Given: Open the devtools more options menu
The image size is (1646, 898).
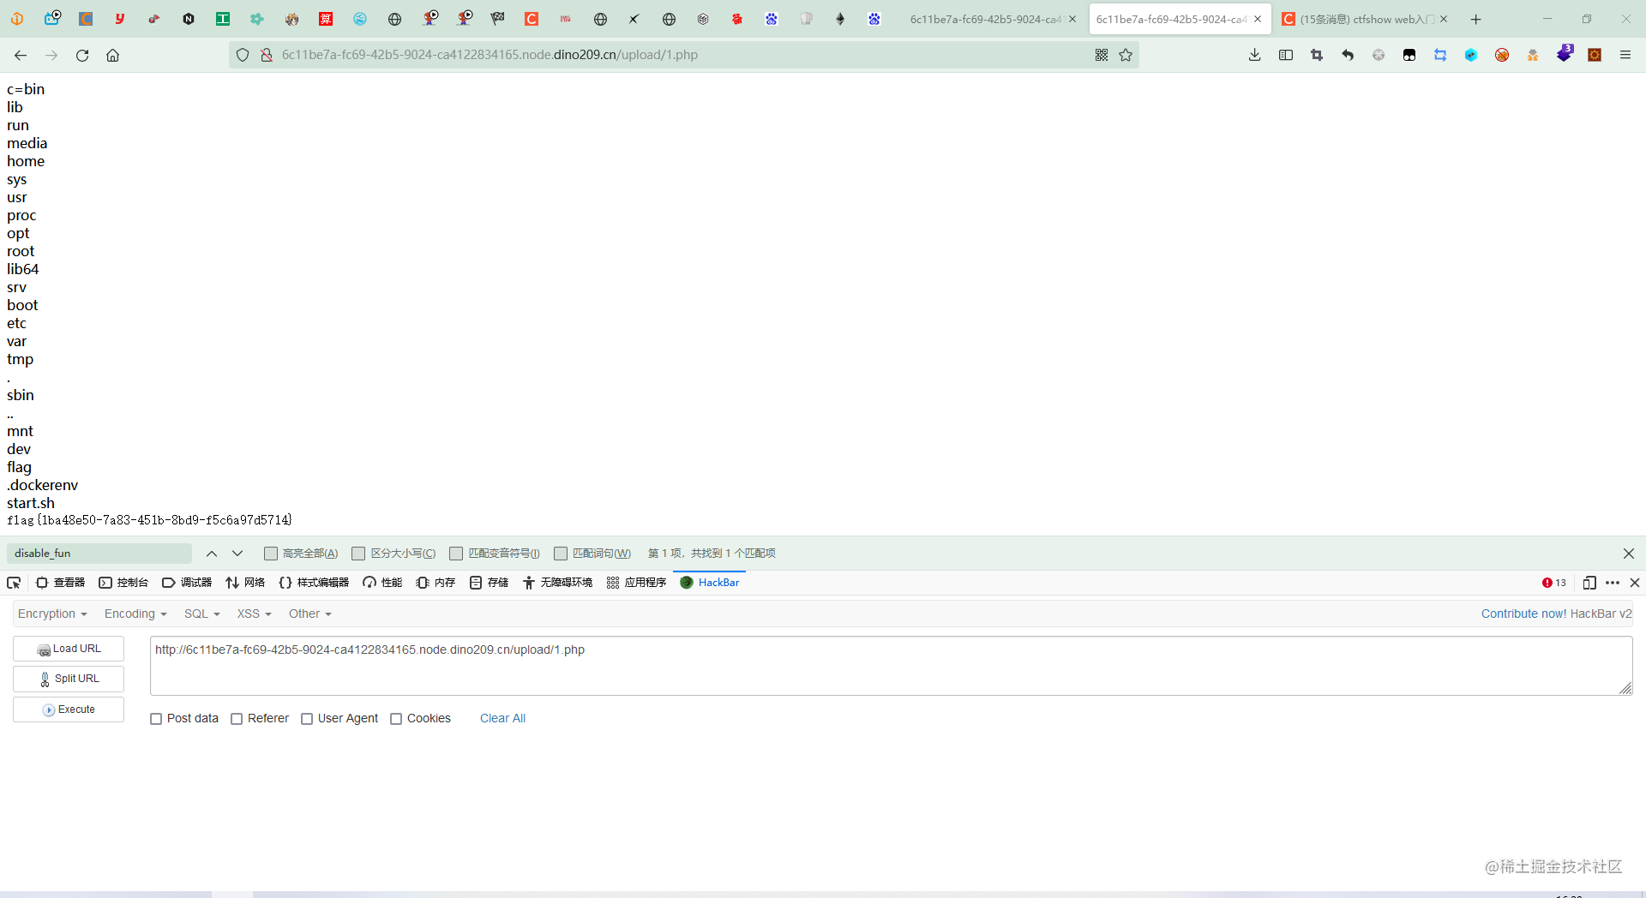Looking at the screenshot, I should coord(1613,583).
